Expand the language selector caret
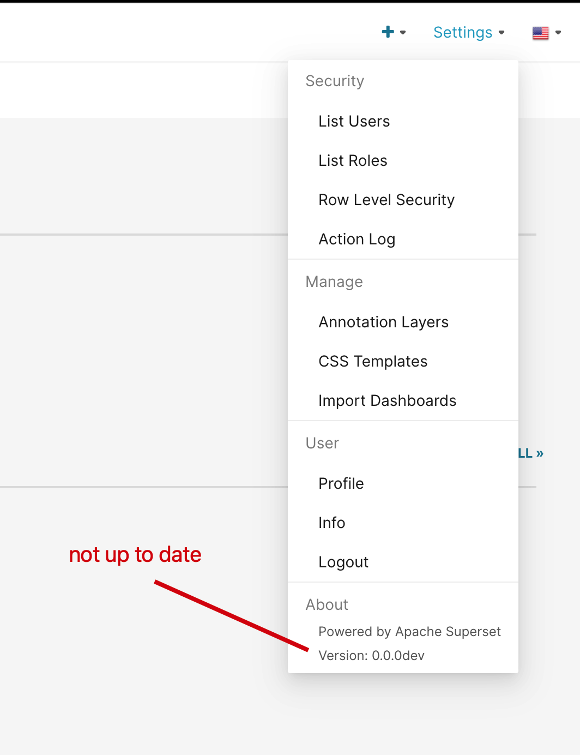Image resolution: width=580 pixels, height=755 pixels. click(558, 33)
